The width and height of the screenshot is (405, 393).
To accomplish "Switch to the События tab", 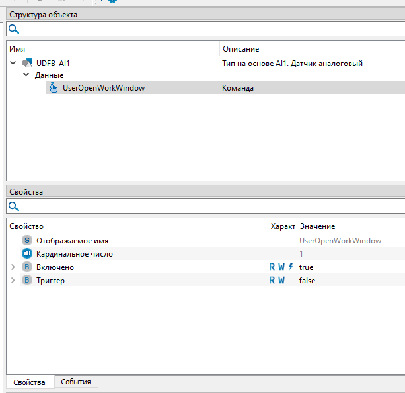I will 75,382.
